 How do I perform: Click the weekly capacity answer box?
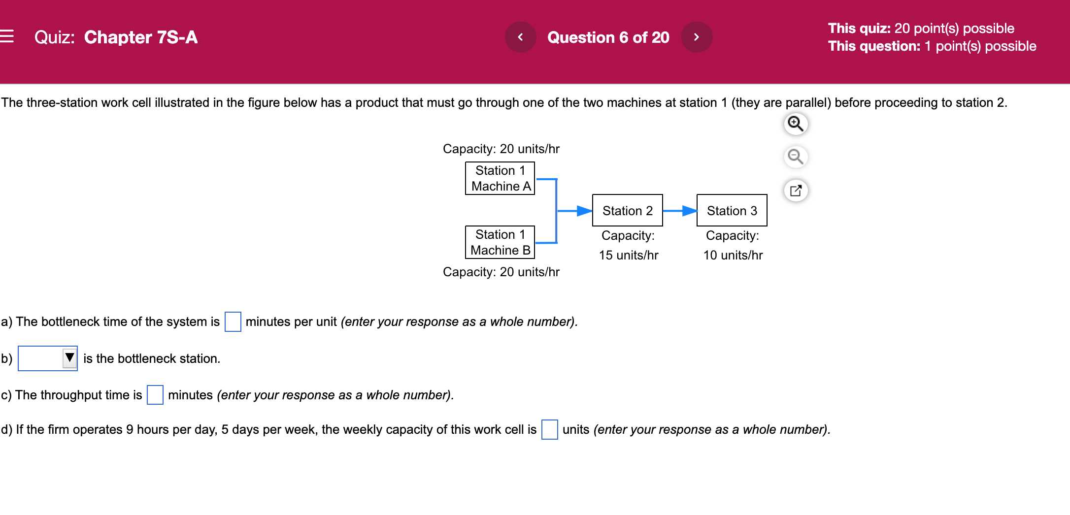point(549,430)
